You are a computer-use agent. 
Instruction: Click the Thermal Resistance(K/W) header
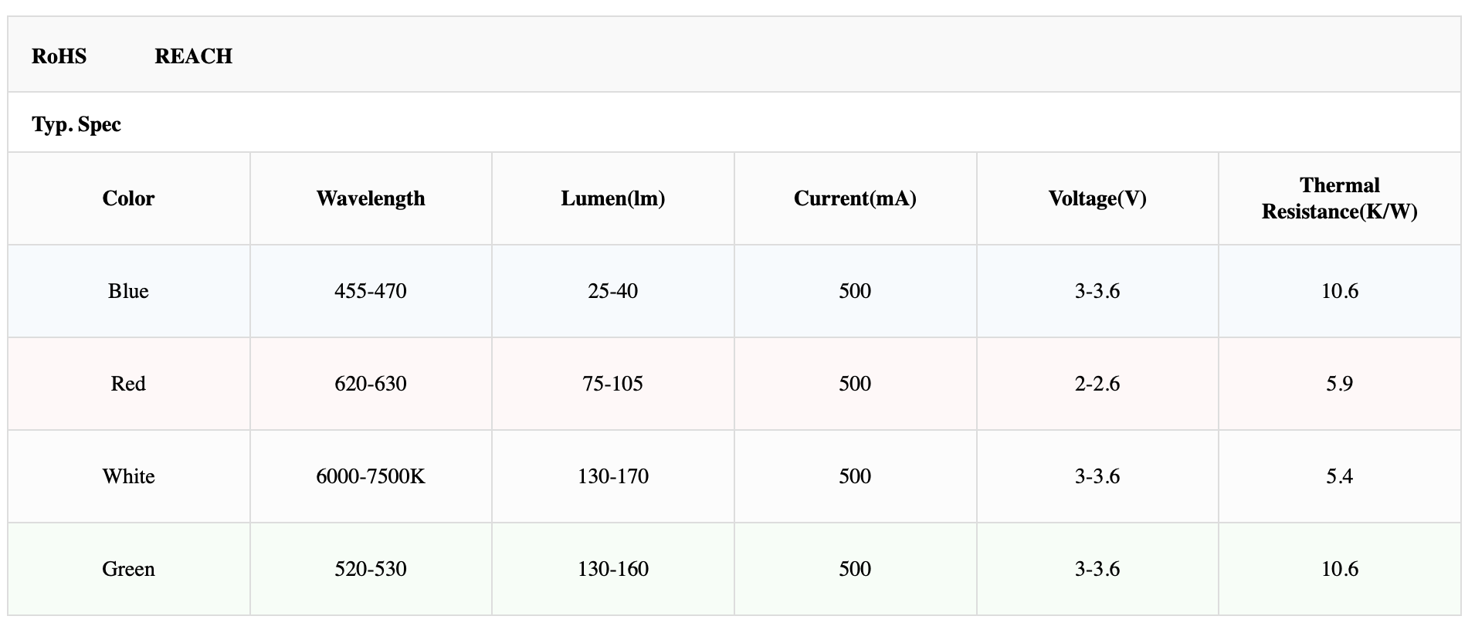click(1340, 198)
